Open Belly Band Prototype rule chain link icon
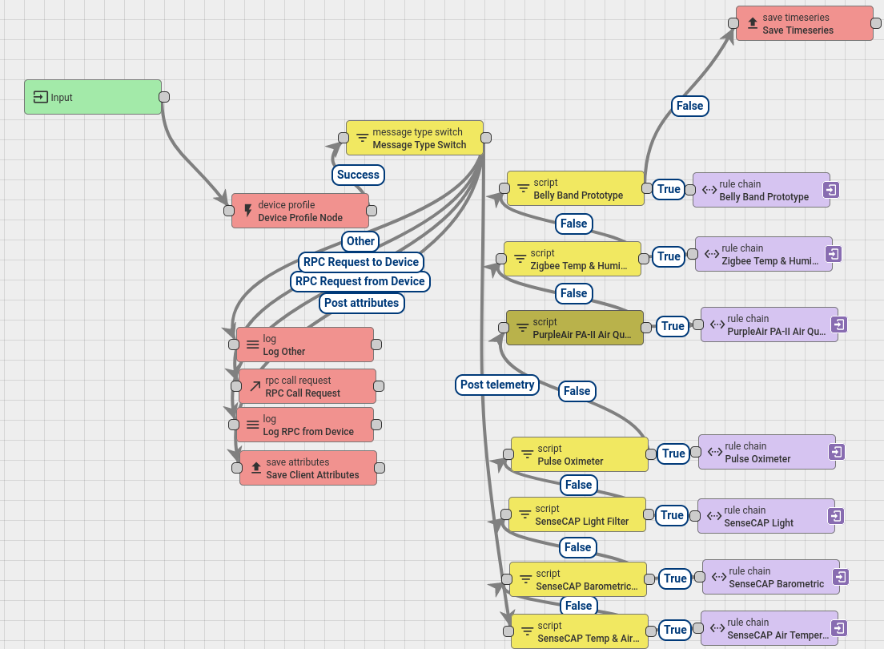The width and height of the screenshot is (884, 649). point(830,190)
